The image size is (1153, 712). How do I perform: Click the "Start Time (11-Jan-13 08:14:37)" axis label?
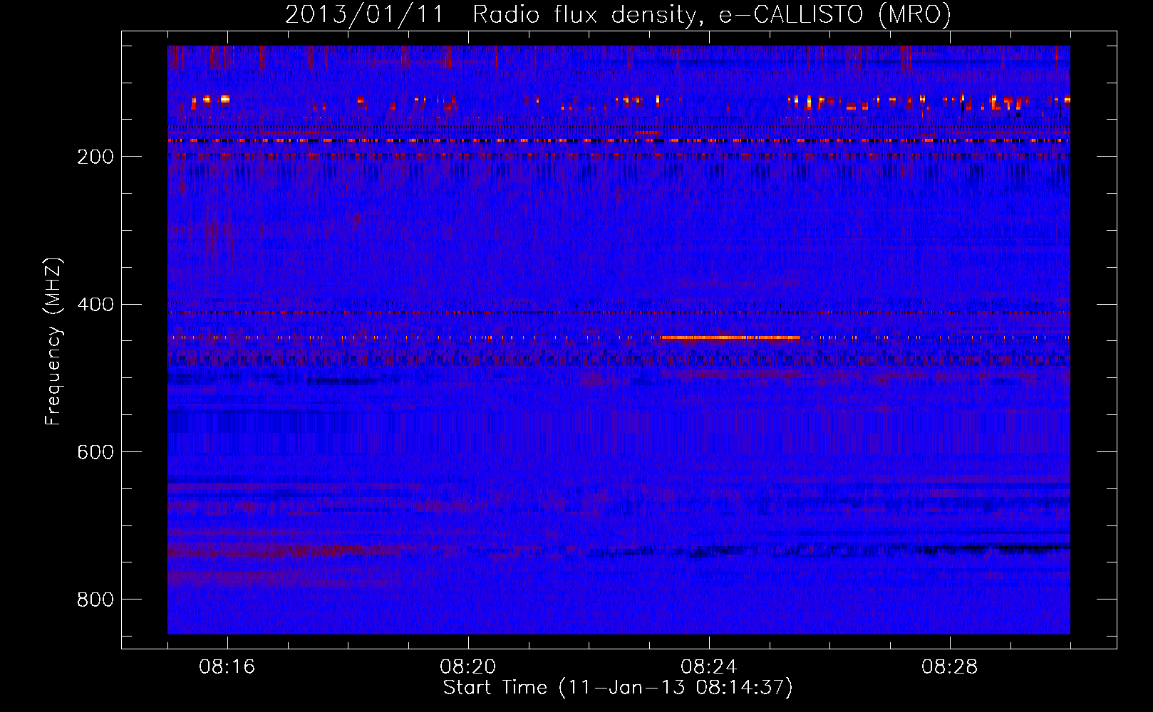618,688
